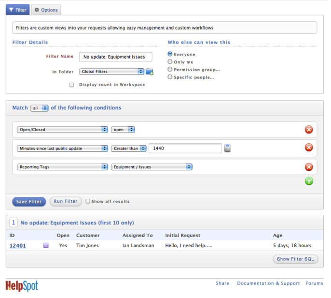Screen dimensions: 331x298
Task: Click assigned staff Ian Landsman
Action: [138, 246]
